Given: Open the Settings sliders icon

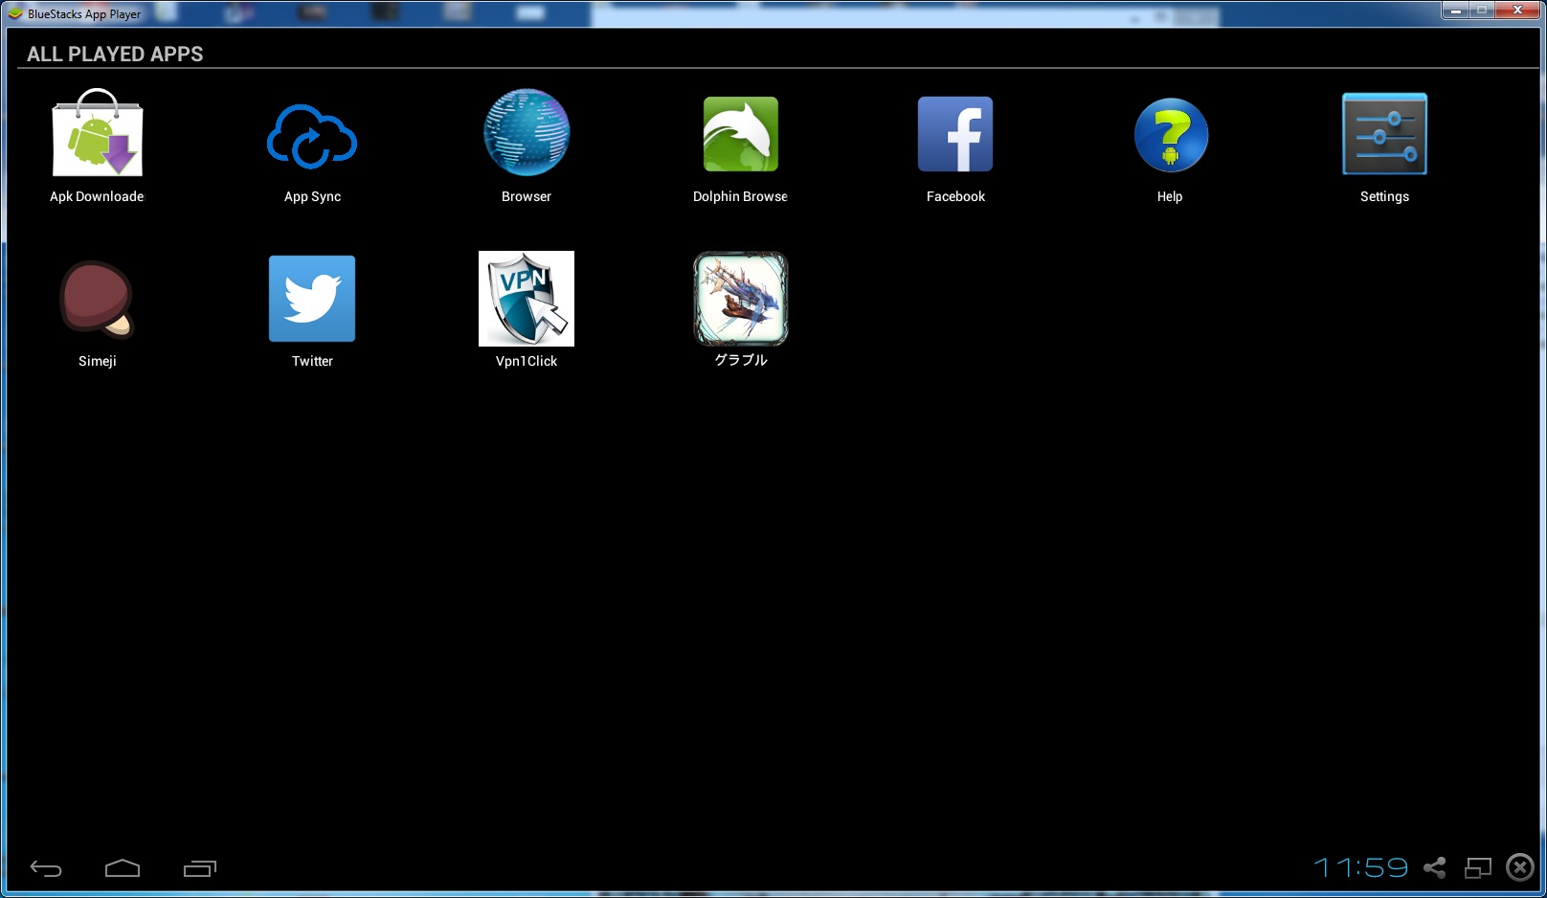Looking at the screenshot, I should click(1384, 134).
